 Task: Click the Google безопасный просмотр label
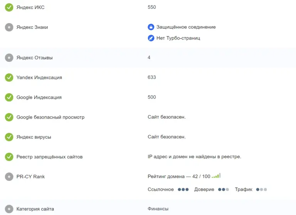(x=50, y=117)
